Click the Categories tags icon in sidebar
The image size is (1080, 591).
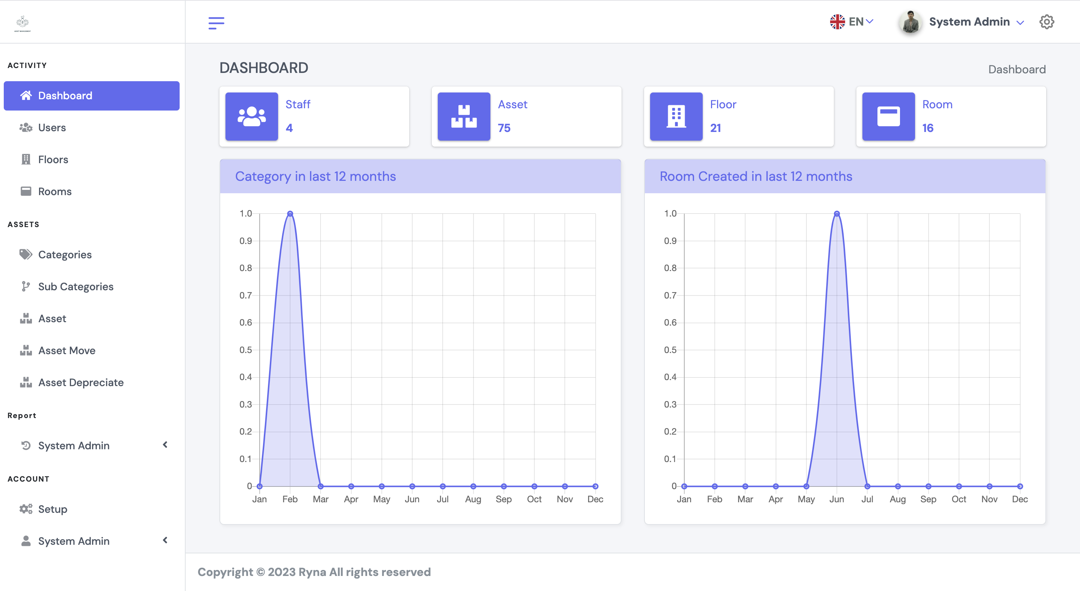26,255
